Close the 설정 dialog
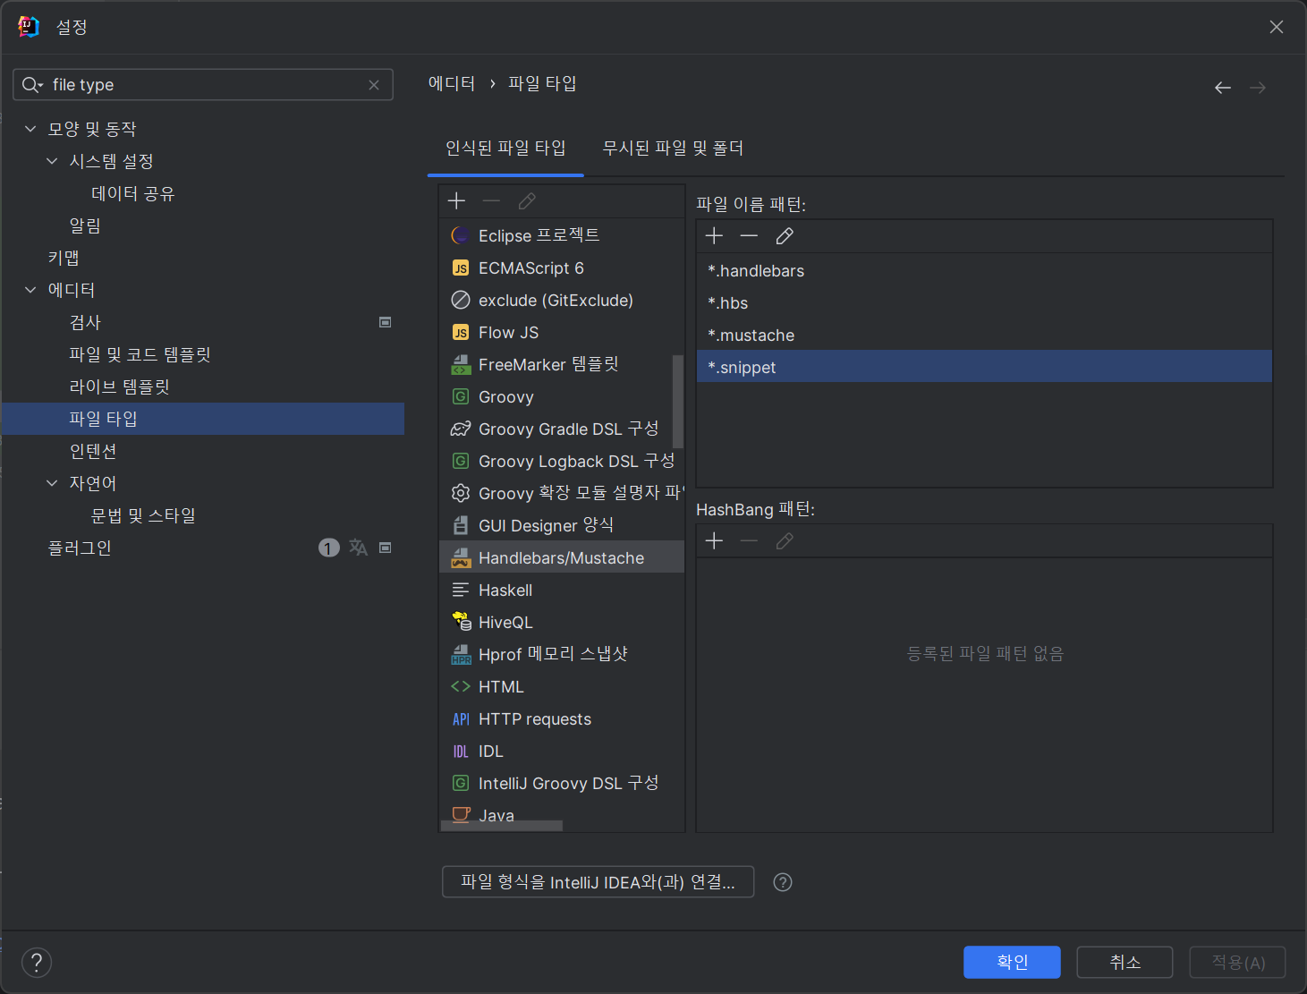The image size is (1307, 994). 1277,27
